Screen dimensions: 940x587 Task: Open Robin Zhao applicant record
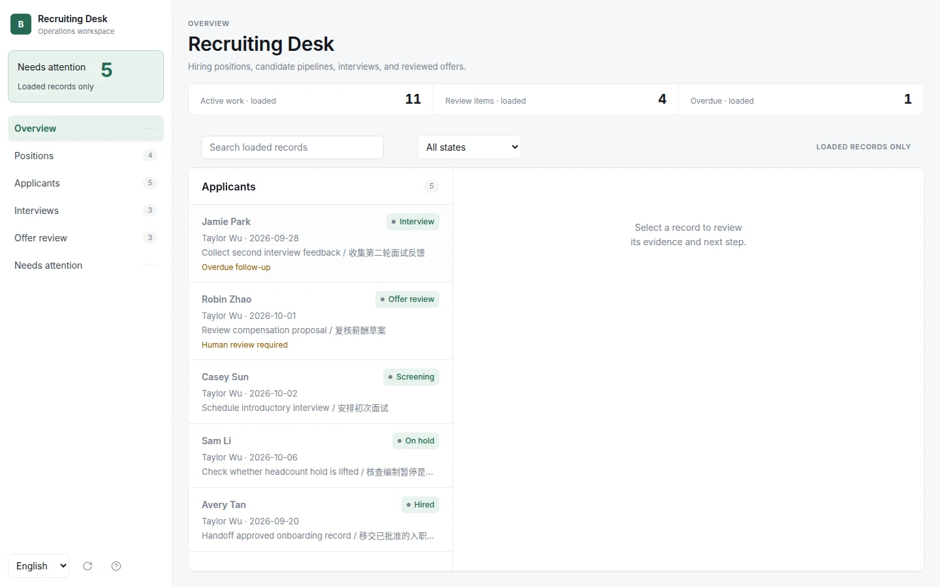[x=321, y=321]
